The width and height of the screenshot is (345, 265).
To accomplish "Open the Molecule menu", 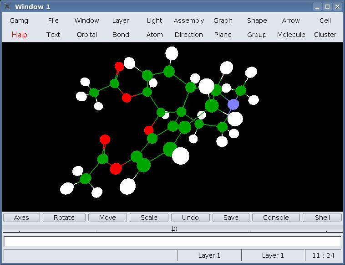I will pos(291,35).
